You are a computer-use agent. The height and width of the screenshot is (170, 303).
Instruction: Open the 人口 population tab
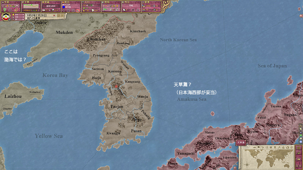[91, 6]
